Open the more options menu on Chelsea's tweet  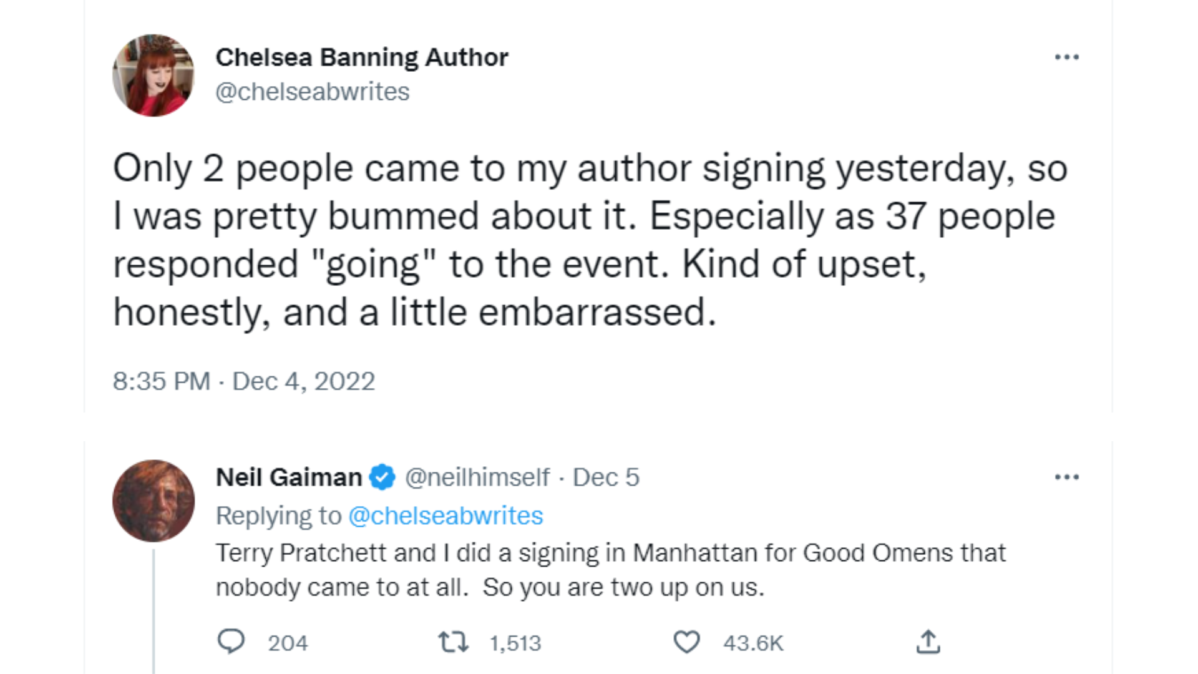1066,57
